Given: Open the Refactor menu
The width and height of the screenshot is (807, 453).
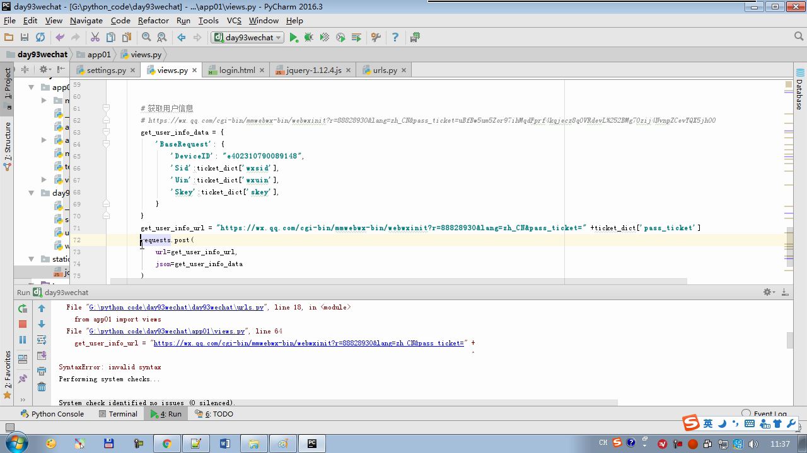Looking at the screenshot, I should tap(153, 20).
